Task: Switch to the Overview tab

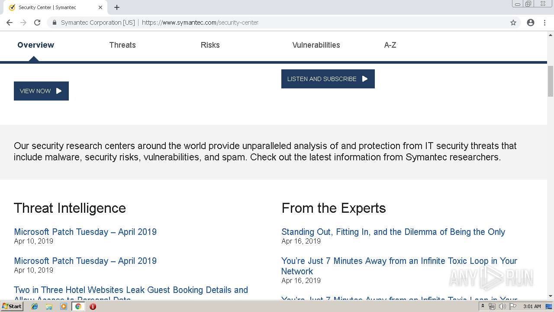Action: click(x=35, y=45)
